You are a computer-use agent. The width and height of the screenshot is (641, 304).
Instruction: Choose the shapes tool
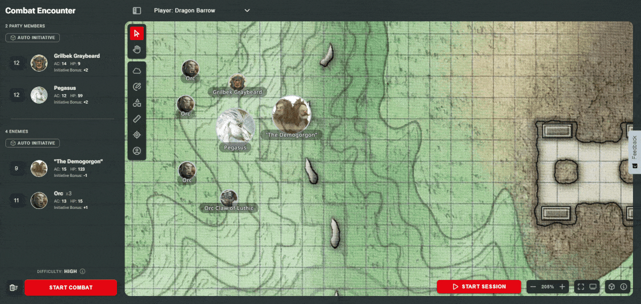(x=137, y=103)
